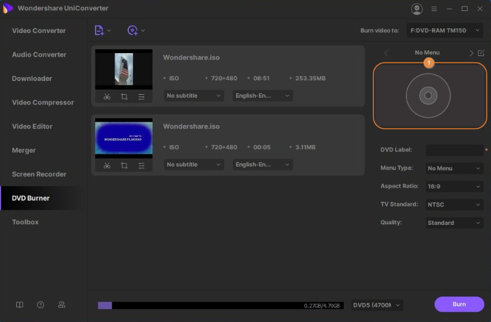This screenshot has width=491, height=322.
Task: Go to next menu template arrow
Action: (x=471, y=53)
